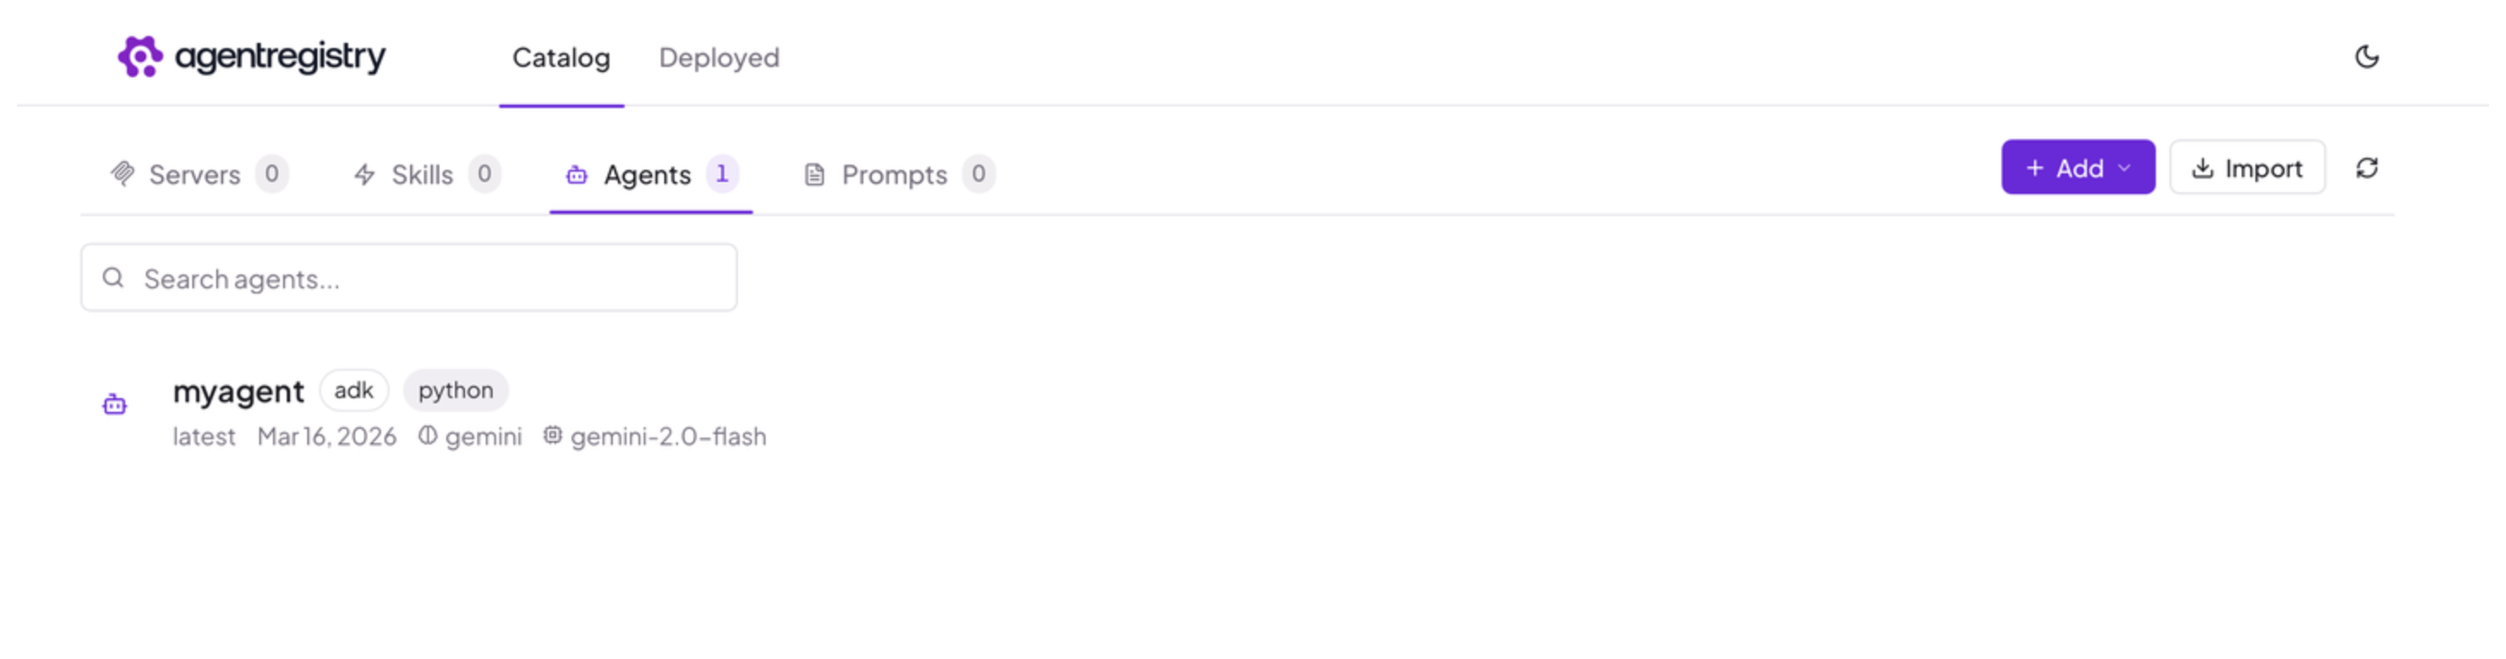Open the Add button menu
The width and height of the screenshot is (2506, 659).
tap(2077, 167)
